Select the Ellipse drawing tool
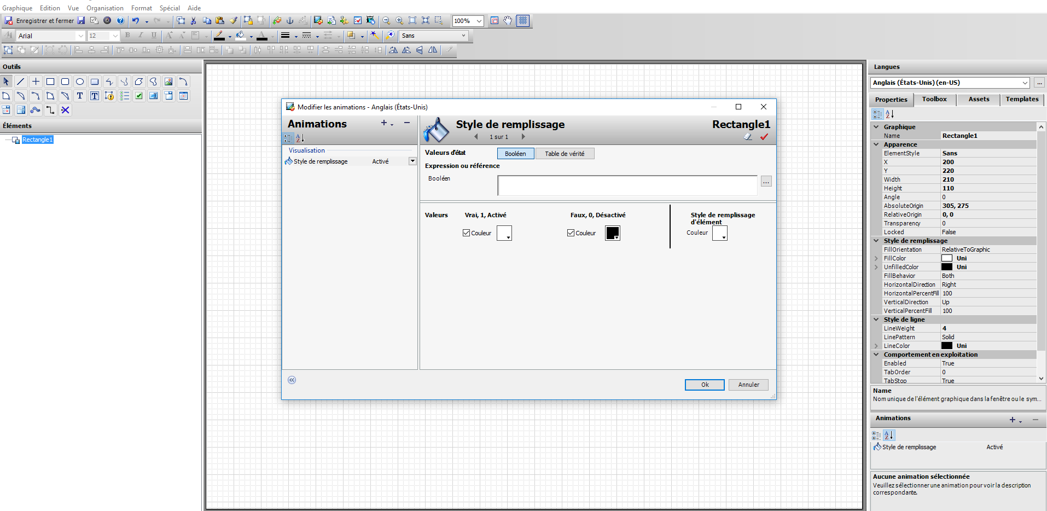 coord(80,82)
